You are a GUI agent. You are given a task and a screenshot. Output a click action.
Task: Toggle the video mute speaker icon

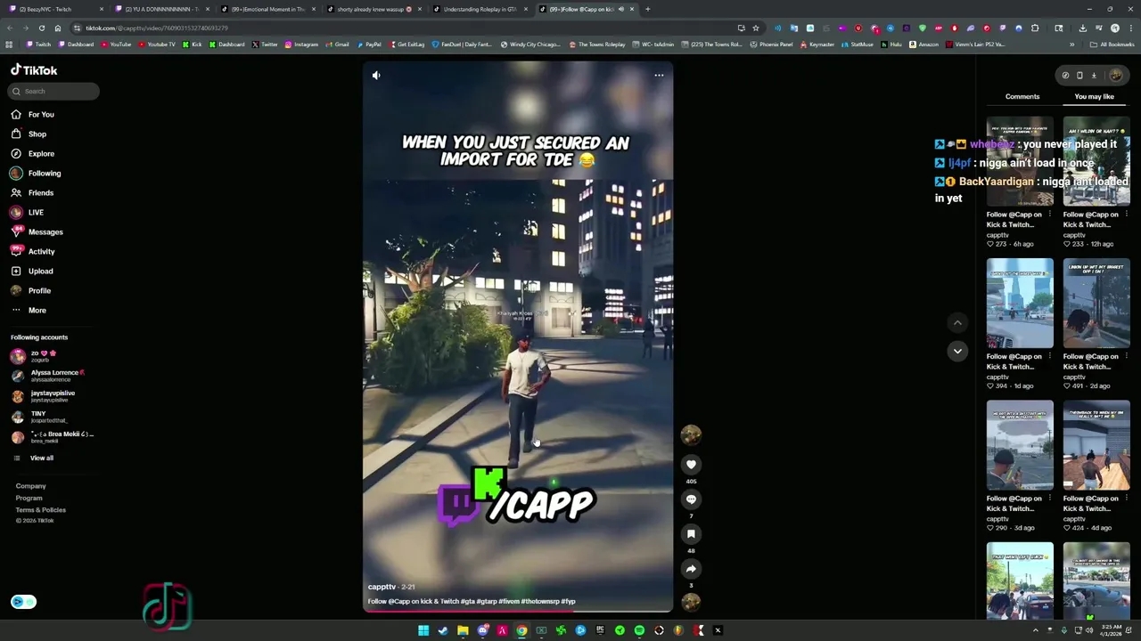tap(376, 76)
